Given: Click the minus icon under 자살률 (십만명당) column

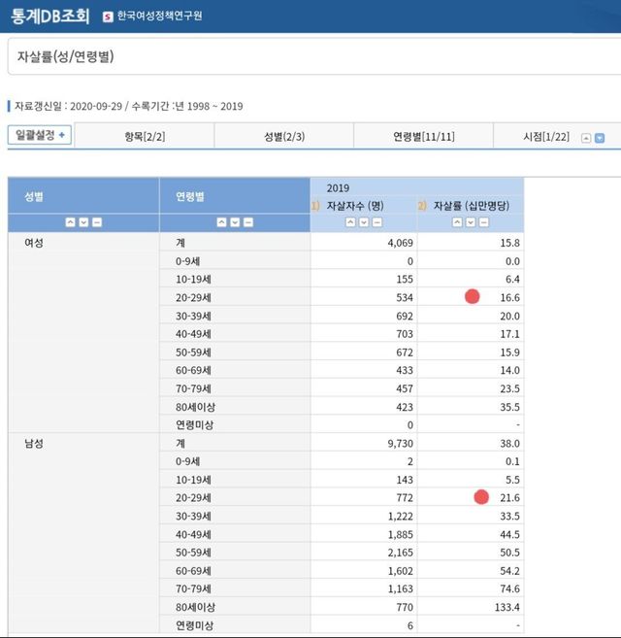Looking at the screenshot, I should tap(484, 222).
